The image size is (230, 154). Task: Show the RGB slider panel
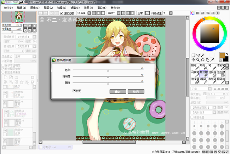[x=198, y=13]
